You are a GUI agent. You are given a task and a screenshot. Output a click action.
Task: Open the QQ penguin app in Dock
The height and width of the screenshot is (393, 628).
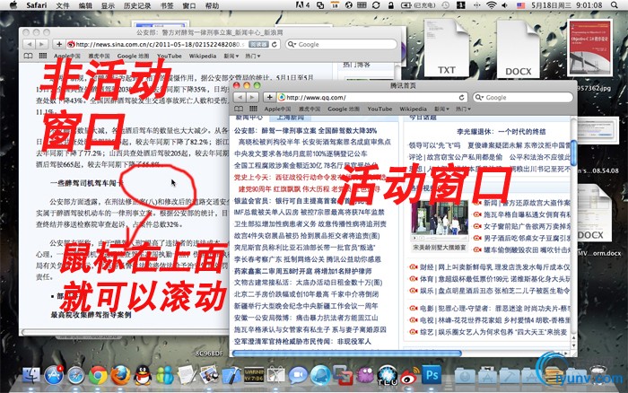tap(143, 376)
